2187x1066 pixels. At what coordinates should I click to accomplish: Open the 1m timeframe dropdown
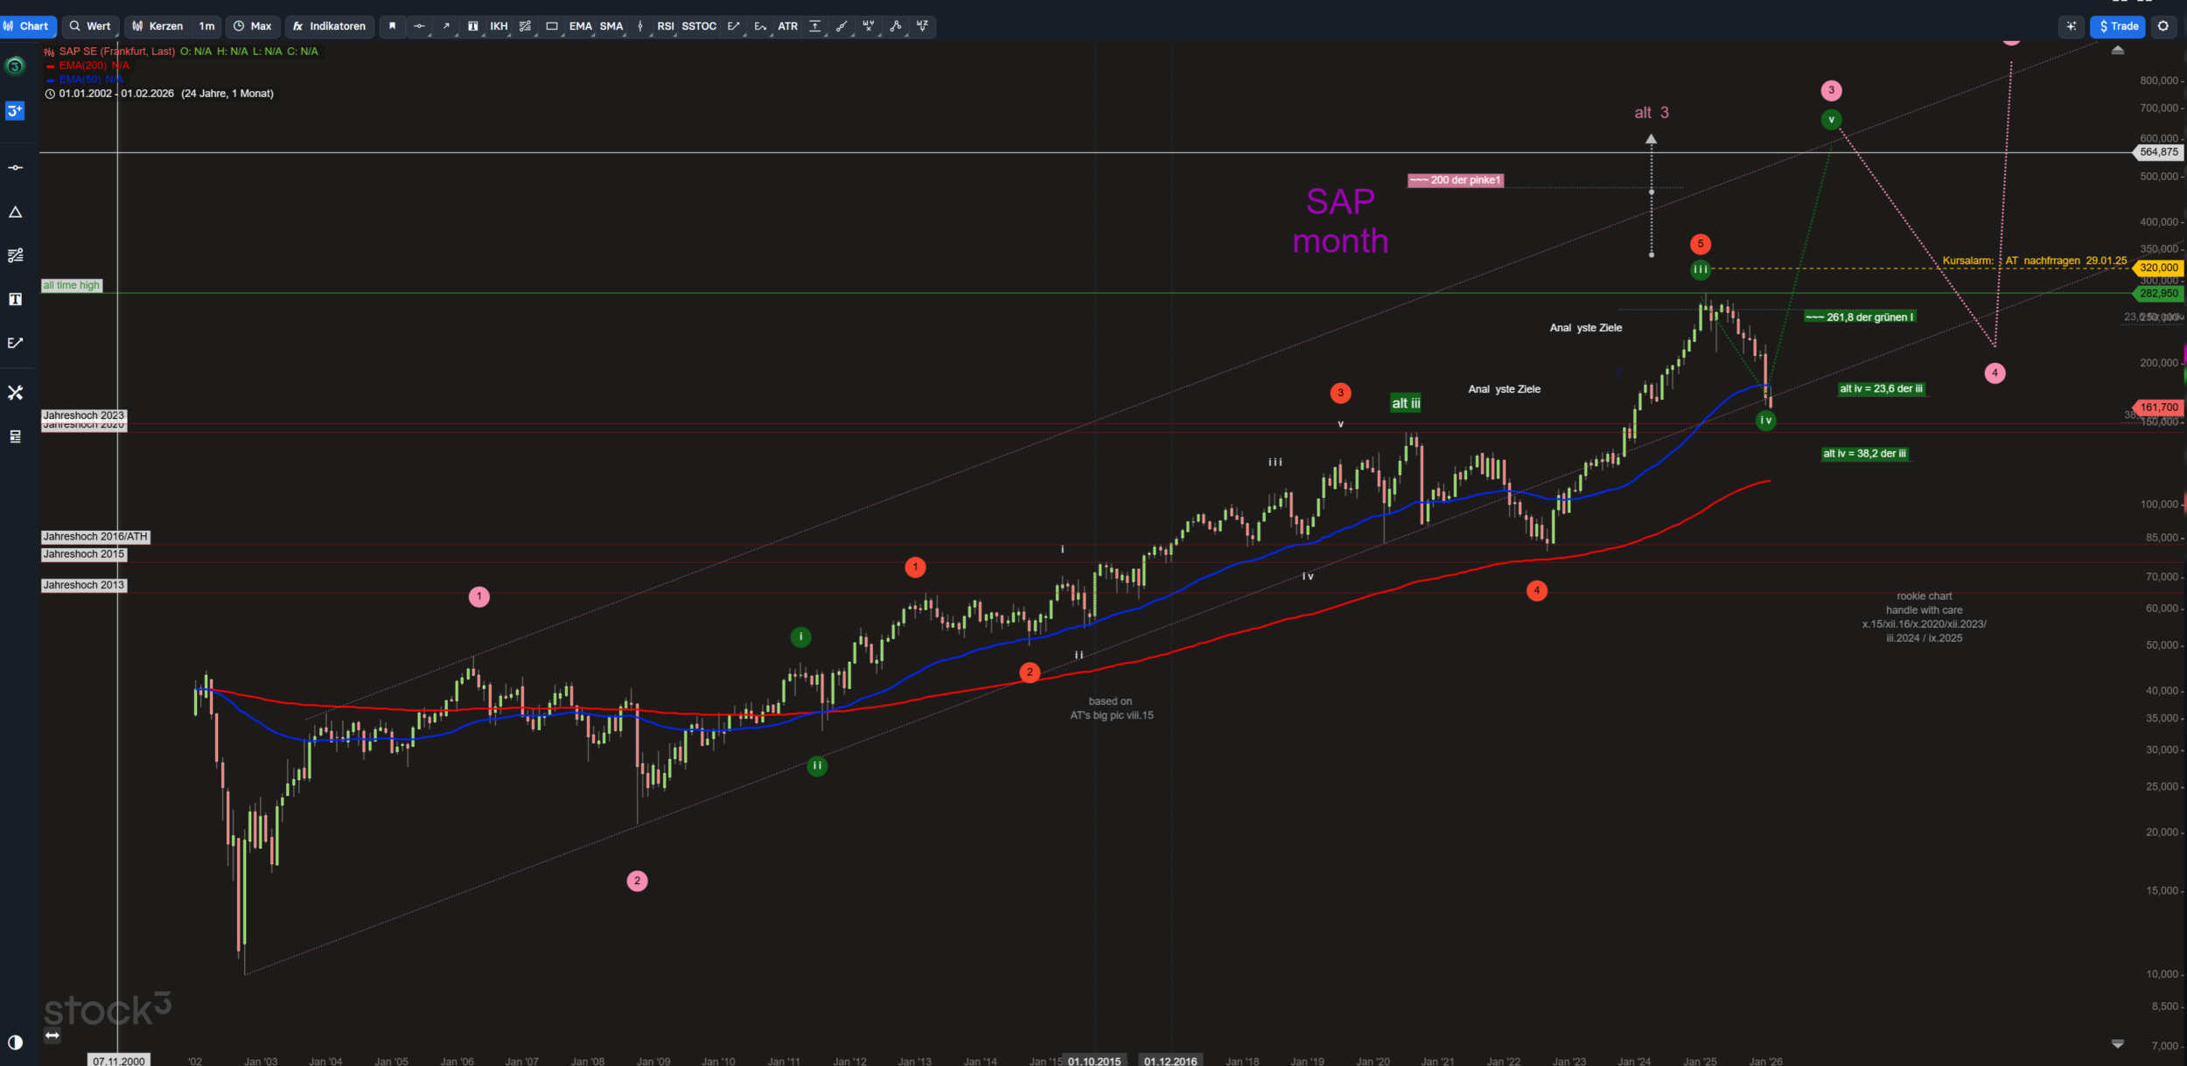click(x=206, y=26)
